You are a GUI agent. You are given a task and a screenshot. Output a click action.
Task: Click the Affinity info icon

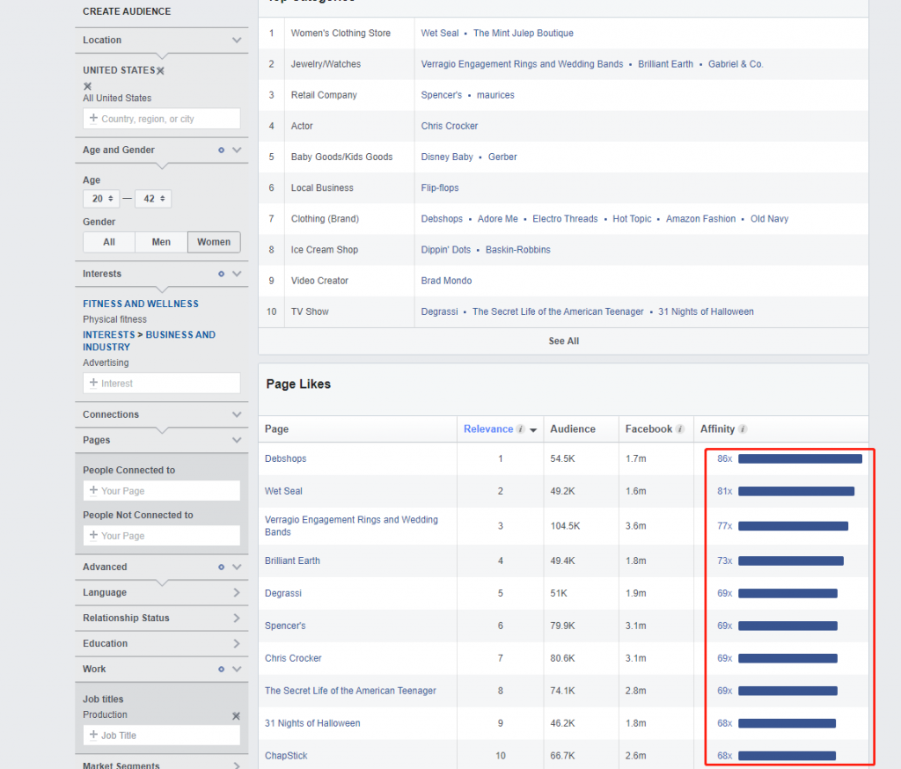click(x=743, y=428)
